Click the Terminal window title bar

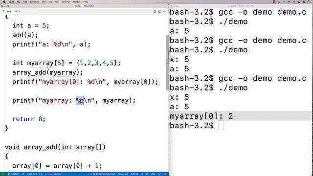click(241, 6)
